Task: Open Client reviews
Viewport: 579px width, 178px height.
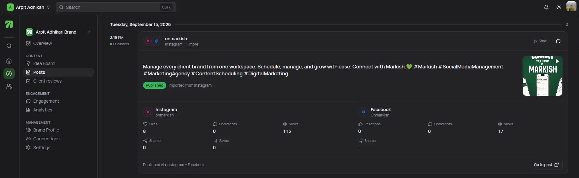Action: pyautogui.click(x=58, y=81)
